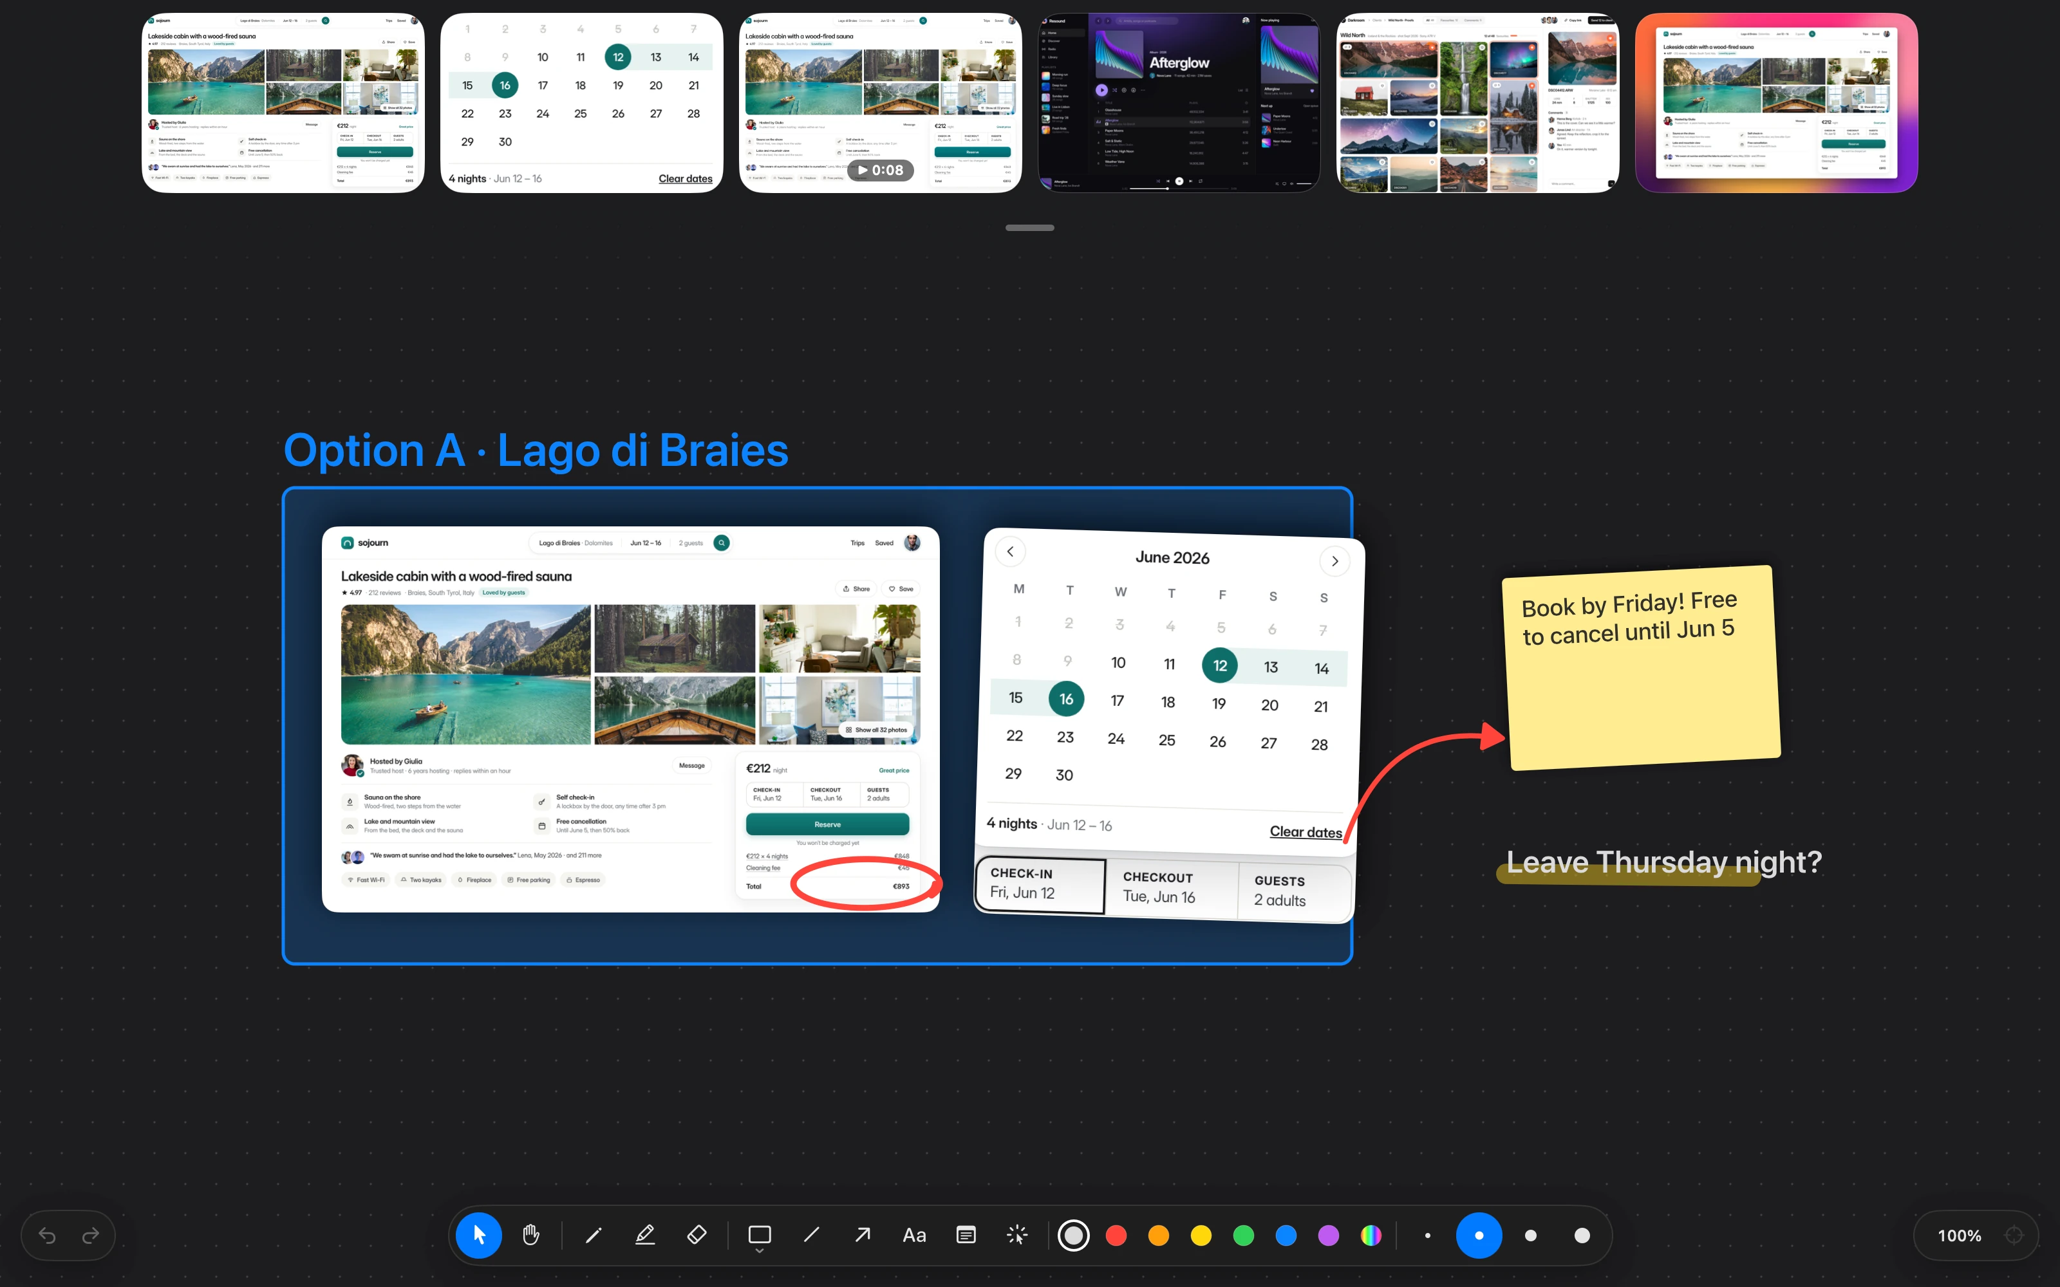Screen dimensions: 2060x1287
Task: Open the rainbow custom color picker
Action: coord(1371,1235)
